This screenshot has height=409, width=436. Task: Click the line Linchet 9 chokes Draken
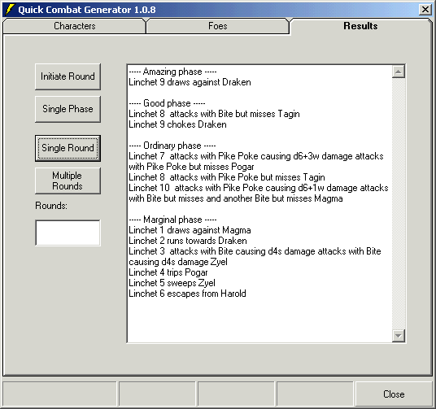(x=177, y=124)
